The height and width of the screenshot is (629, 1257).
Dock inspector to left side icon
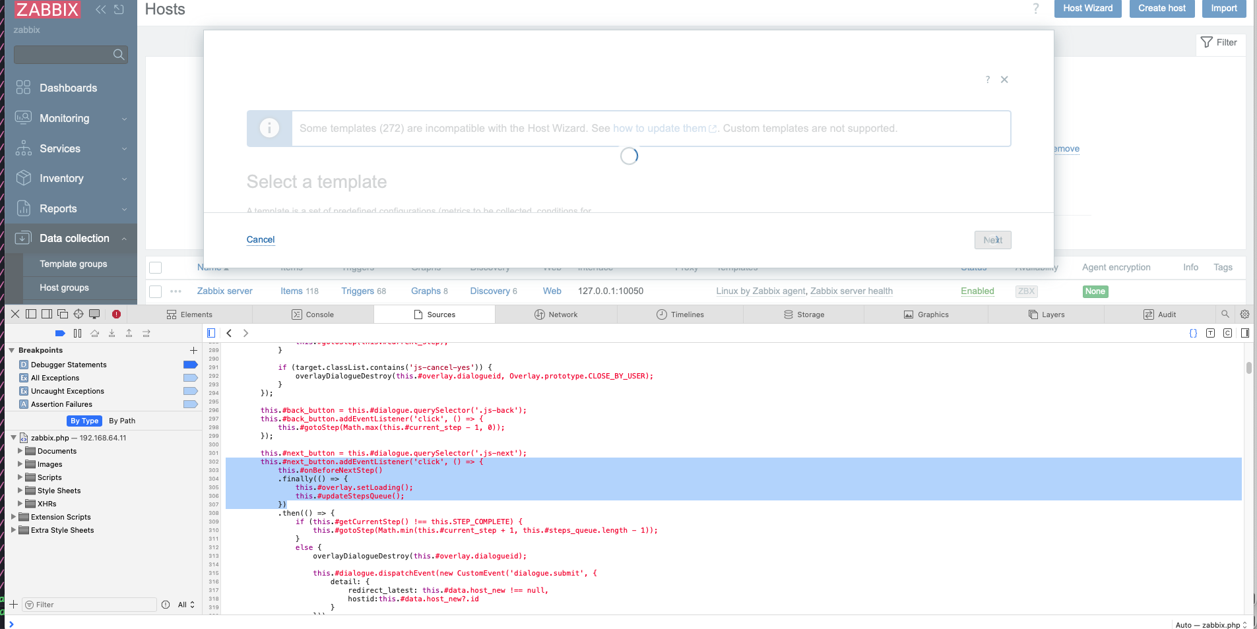(31, 314)
